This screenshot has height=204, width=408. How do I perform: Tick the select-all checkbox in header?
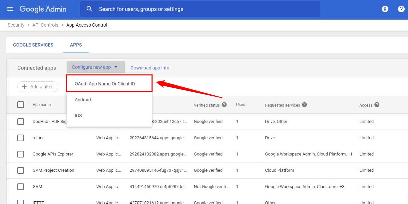[x=21, y=105]
